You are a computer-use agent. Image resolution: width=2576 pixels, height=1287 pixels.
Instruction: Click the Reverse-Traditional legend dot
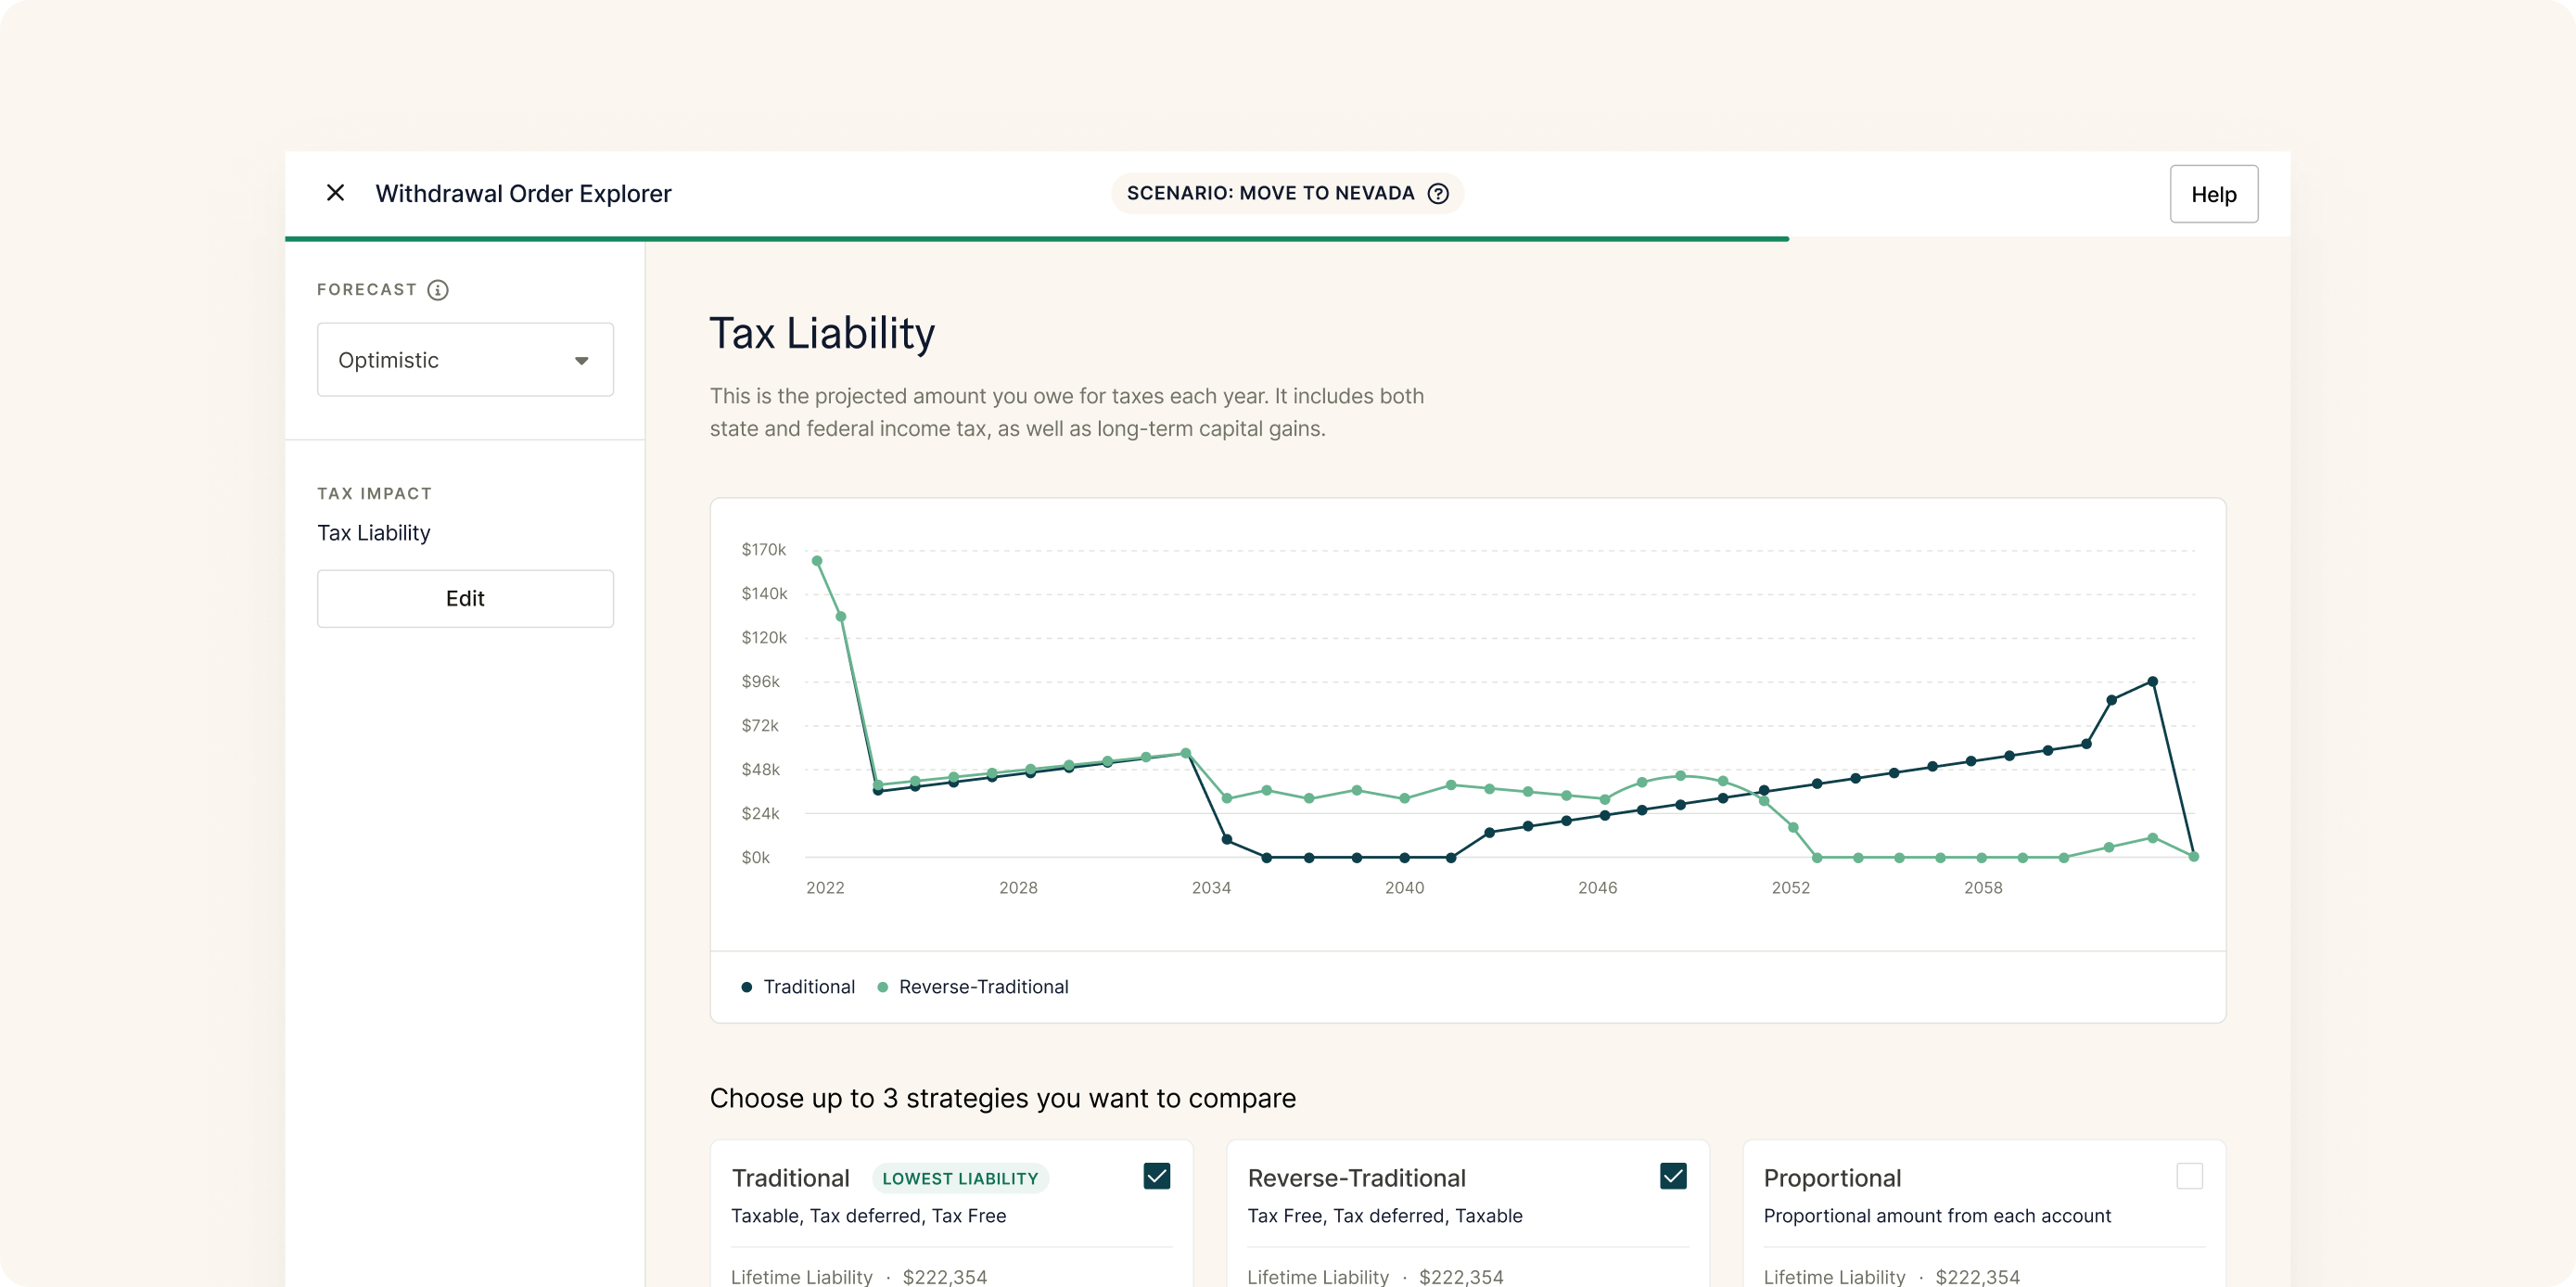click(882, 987)
